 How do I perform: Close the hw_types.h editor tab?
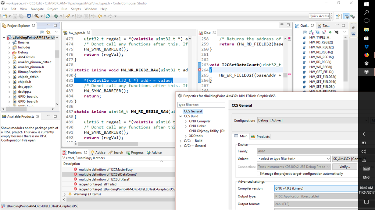point(88,33)
